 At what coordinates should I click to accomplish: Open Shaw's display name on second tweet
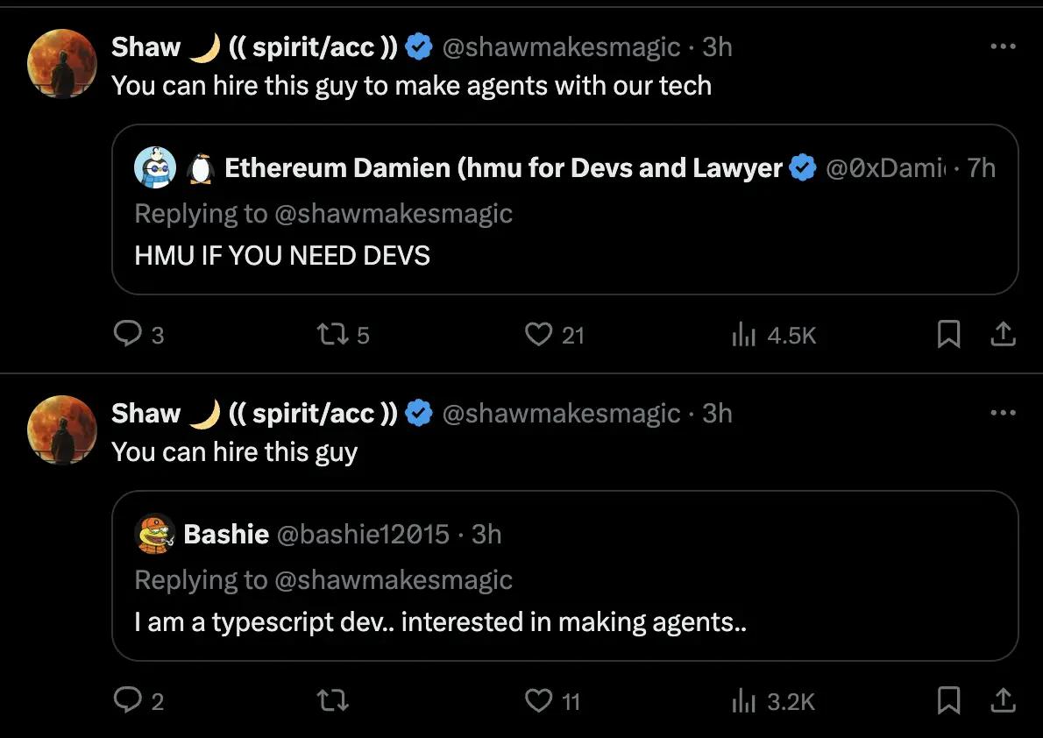click(145, 413)
